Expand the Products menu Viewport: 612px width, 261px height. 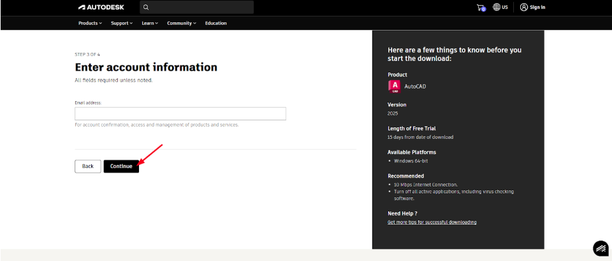coord(90,23)
